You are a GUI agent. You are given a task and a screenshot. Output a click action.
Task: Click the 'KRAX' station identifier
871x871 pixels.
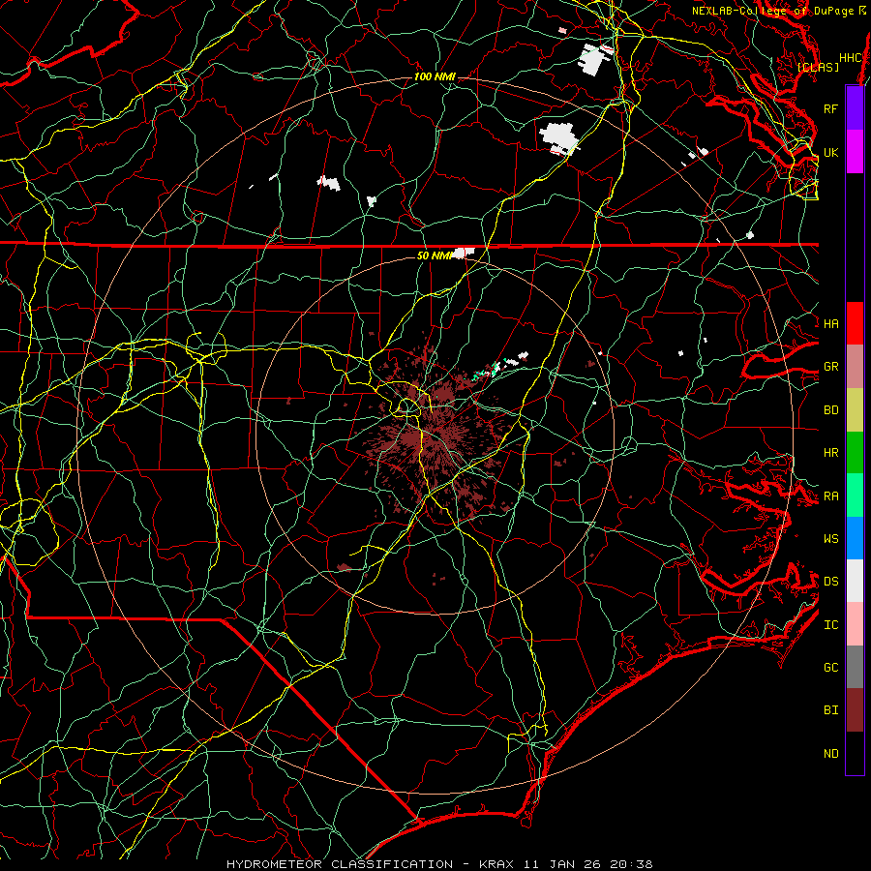(x=496, y=864)
